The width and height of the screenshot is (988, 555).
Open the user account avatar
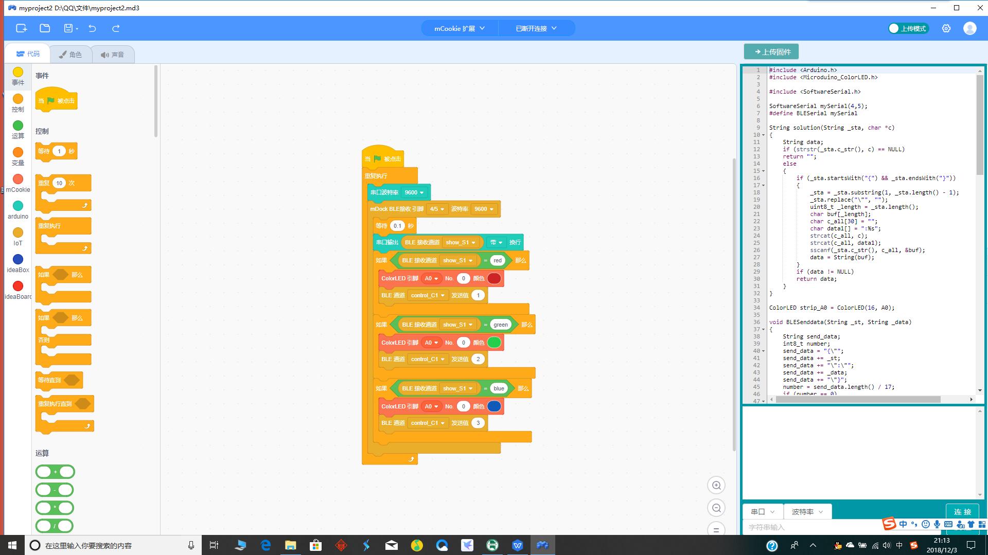point(969,28)
